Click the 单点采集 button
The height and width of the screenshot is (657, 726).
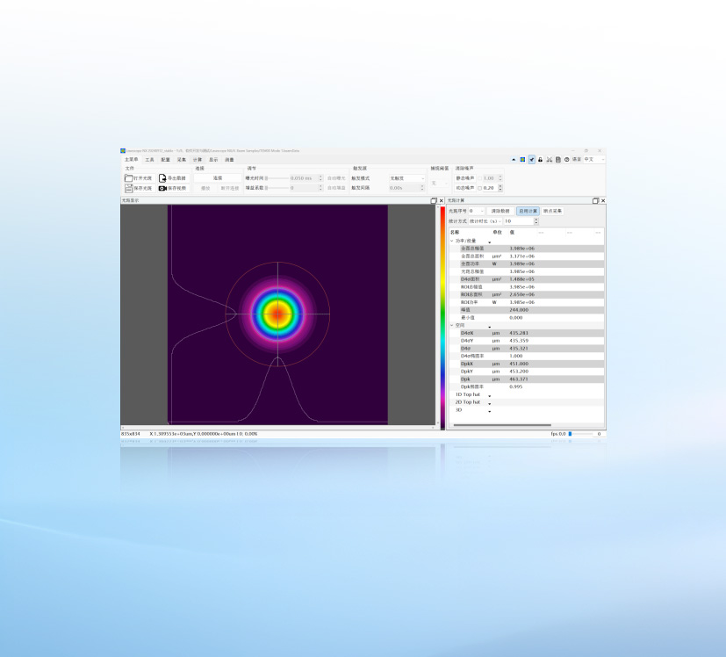click(x=553, y=212)
